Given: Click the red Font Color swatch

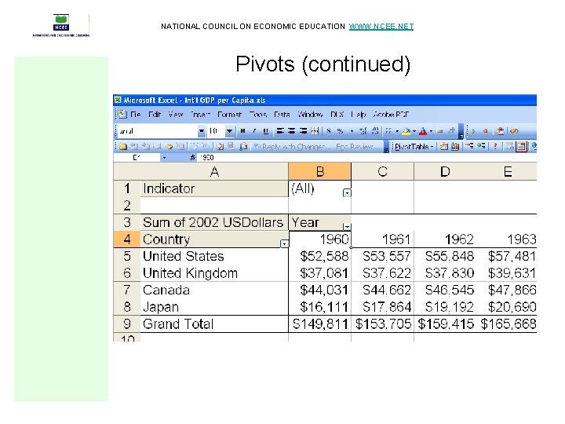Looking at the screenshot, I should (x=423, y=131).
